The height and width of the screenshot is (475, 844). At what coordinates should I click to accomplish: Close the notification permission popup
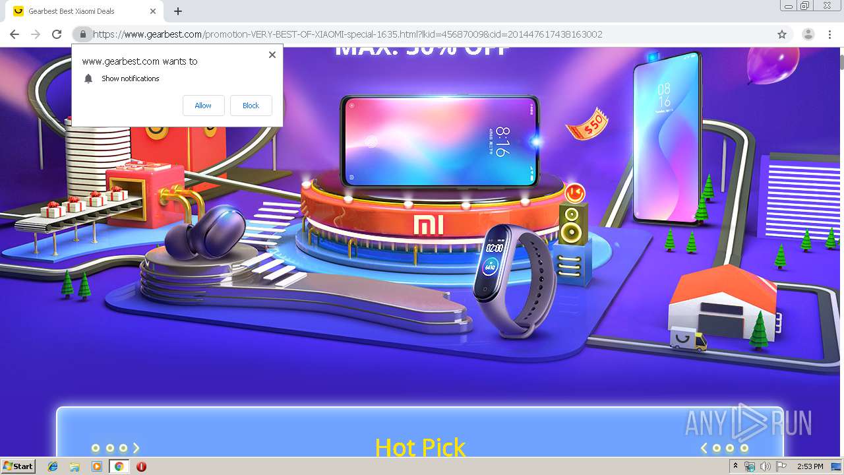pyautogui.click(x=272, y=55)
